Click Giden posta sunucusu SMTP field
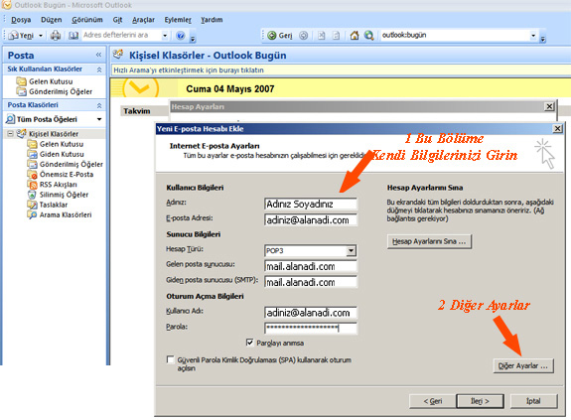 coord(311,282)
